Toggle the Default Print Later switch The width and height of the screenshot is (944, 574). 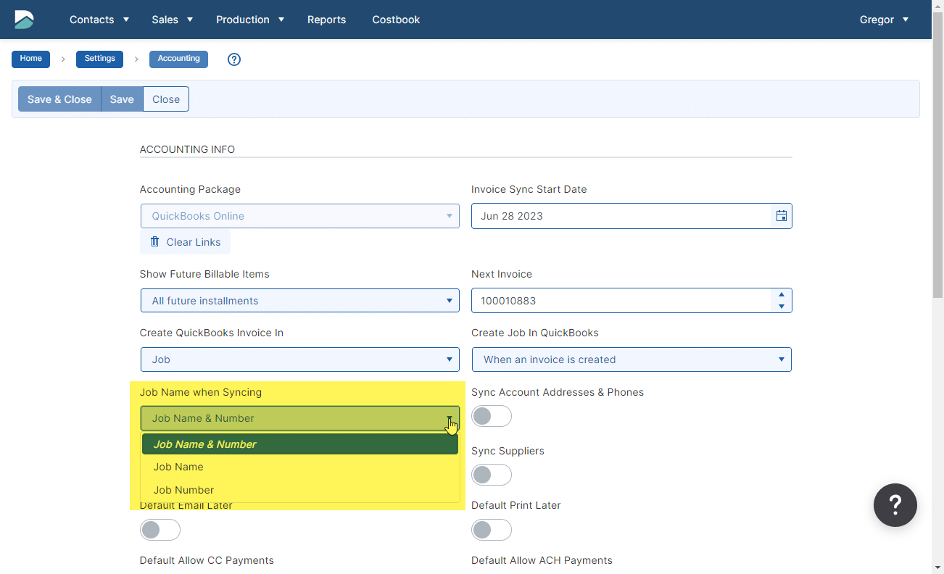[491, 530]
